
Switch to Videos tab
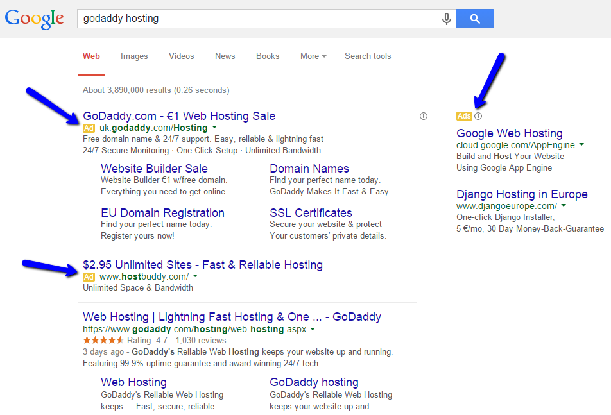[x=181, y=56]
